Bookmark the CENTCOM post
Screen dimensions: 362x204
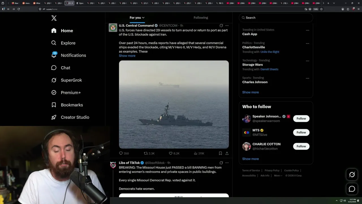click(220, 153)
